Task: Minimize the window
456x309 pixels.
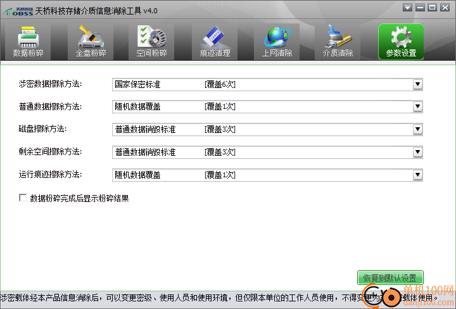Action: click(420, 8)
